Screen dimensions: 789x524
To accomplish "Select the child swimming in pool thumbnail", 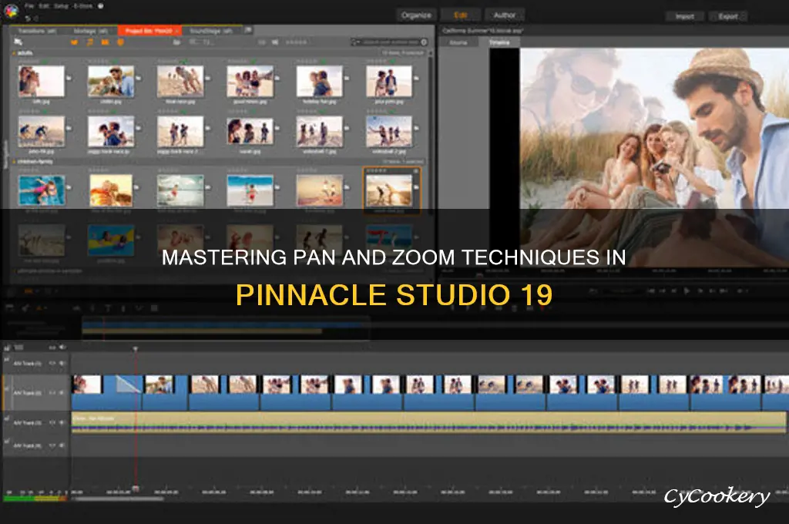I will point(42,190).
